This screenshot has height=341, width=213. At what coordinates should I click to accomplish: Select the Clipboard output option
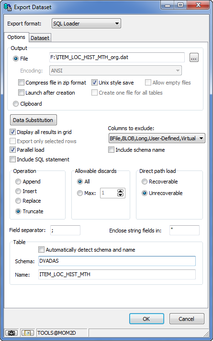pos(16,104)
